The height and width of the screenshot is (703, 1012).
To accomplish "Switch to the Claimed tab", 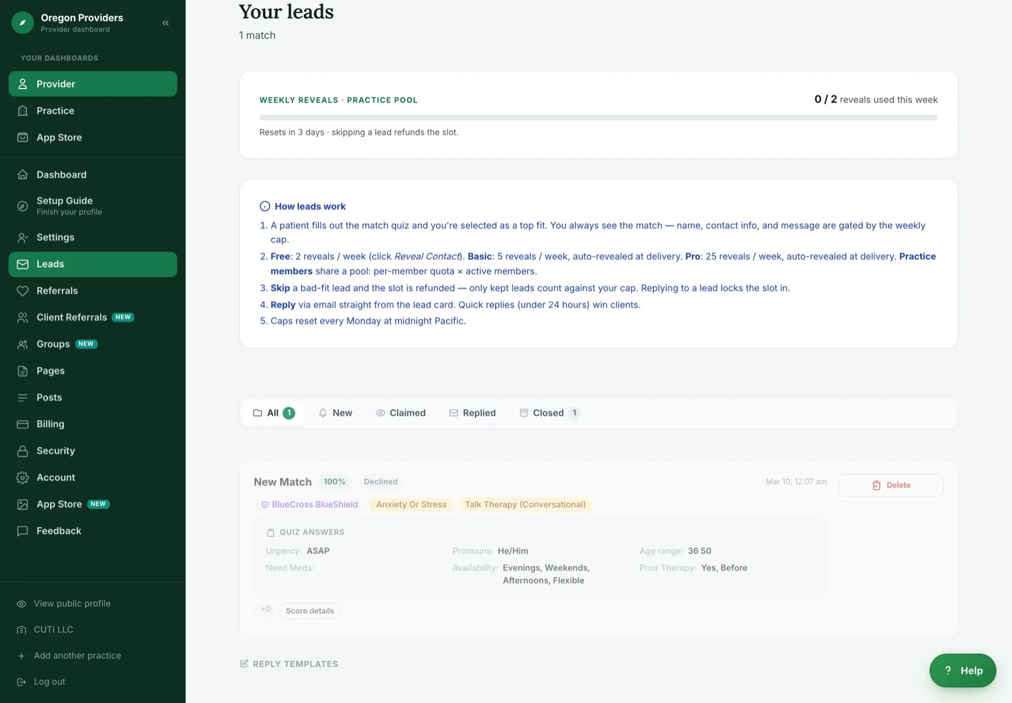I will [401, 413].
